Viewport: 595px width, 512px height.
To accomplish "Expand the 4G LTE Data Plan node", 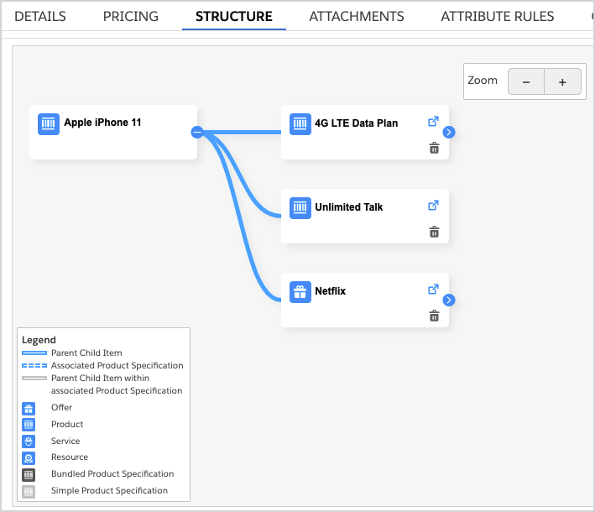I will [x=448, y=132].
